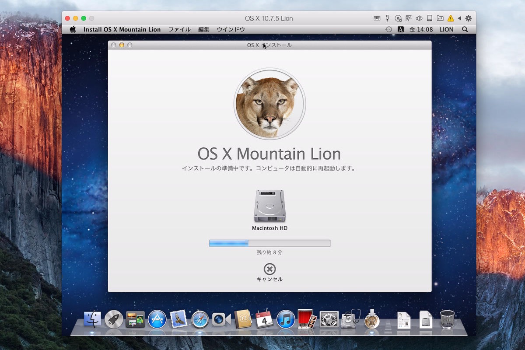This screenshot has height=350, width=525.
Task: Click the shared folders icon in VM toolbar
Action: pyautogui.click(x=440, y=18)
